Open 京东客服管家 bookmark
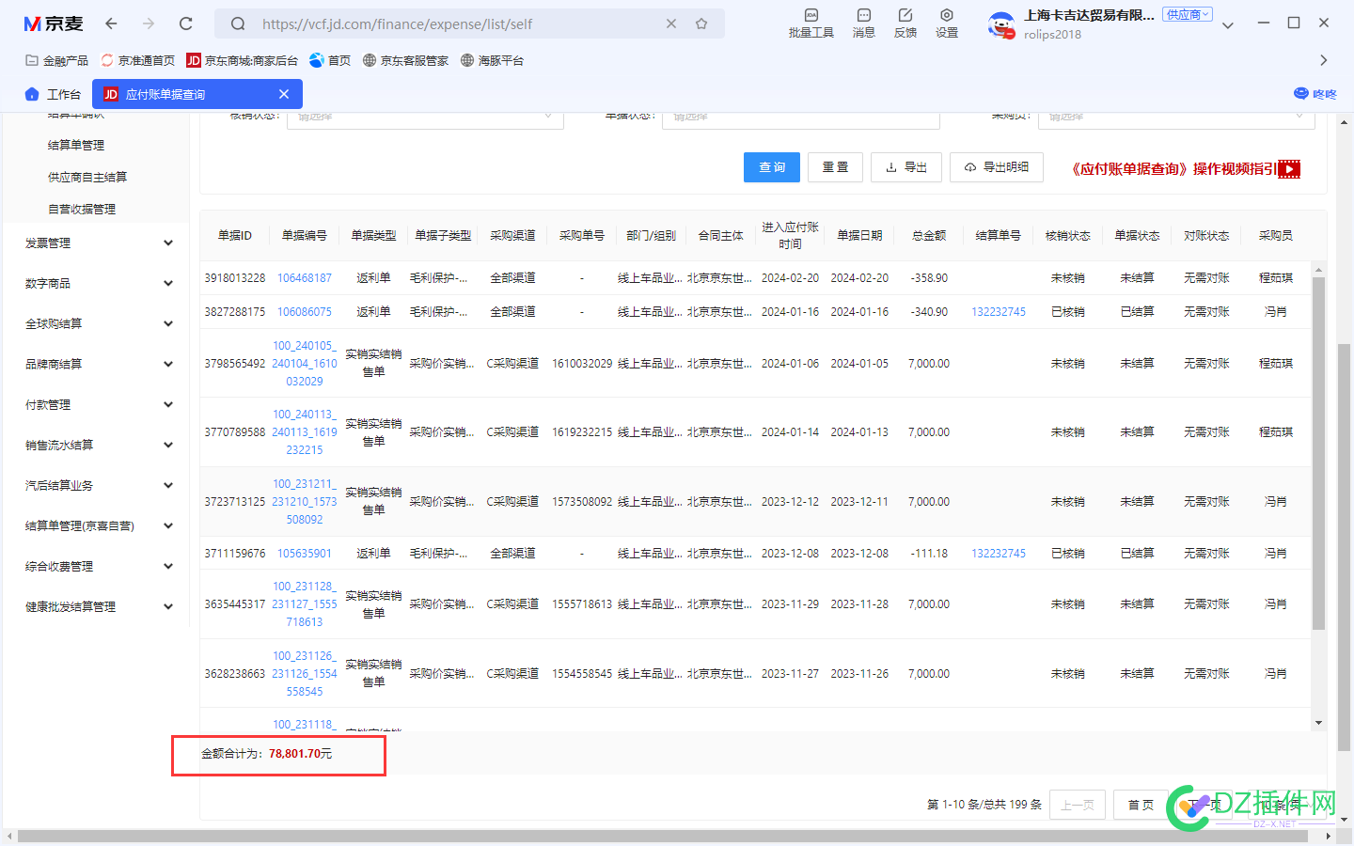 (405, 60)
